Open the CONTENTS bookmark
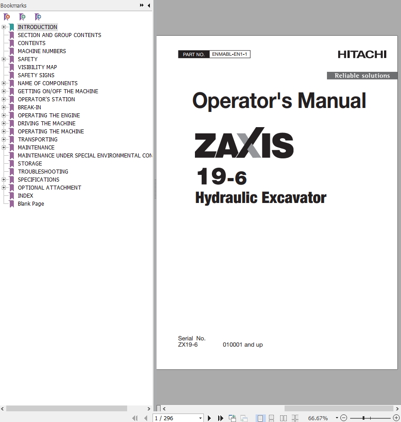The width and height of the screenshot is (401, 422). (x=32, y=43)
